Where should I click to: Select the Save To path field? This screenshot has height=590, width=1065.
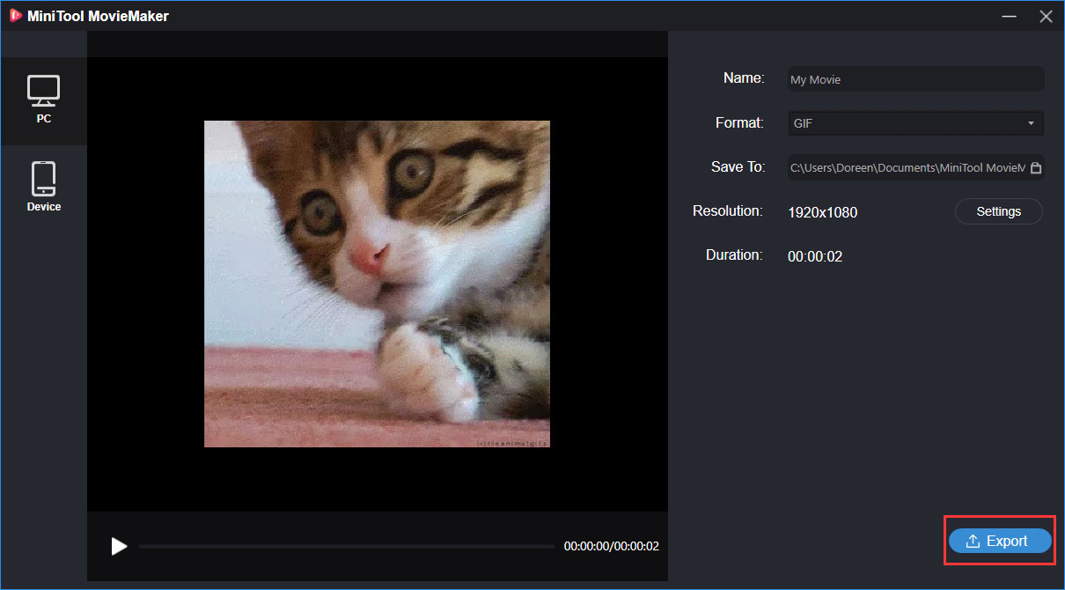click(907, 166)
